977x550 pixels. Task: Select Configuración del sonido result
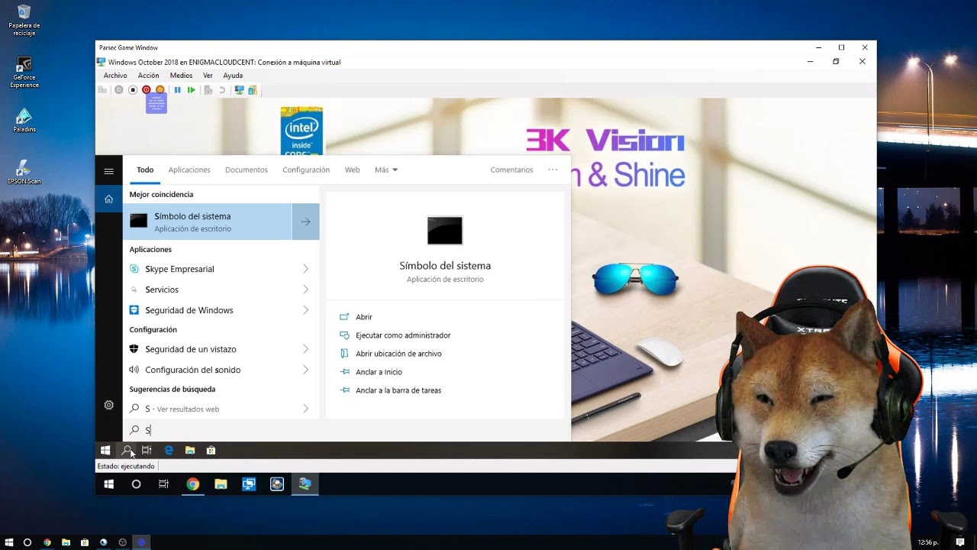tap(207, 370)
